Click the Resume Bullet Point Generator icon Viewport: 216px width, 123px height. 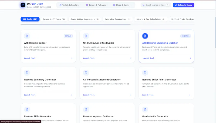coord(145,73)
